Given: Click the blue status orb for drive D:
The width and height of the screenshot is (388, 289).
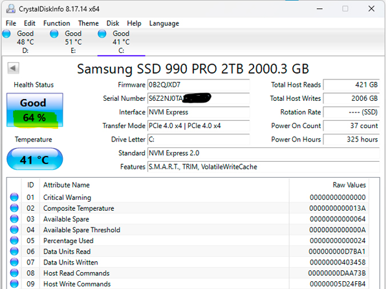Looking at the screenshot, I should pyautogui.click(x=6, y=34).
